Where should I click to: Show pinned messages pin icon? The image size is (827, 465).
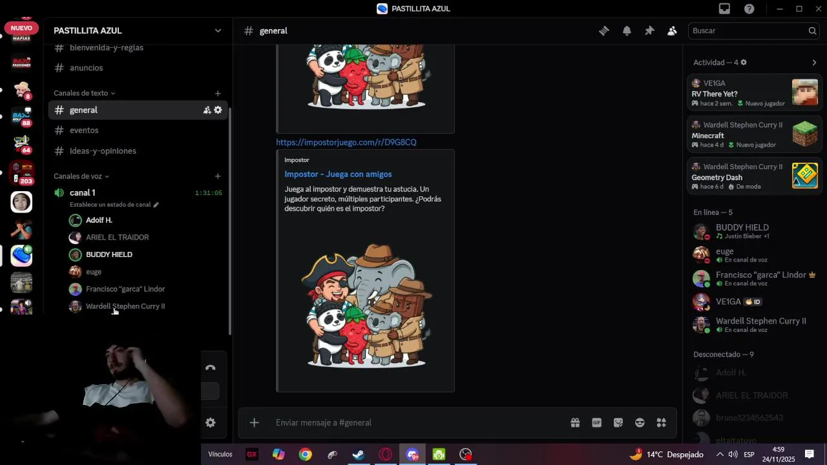click(x=649, y=30)
